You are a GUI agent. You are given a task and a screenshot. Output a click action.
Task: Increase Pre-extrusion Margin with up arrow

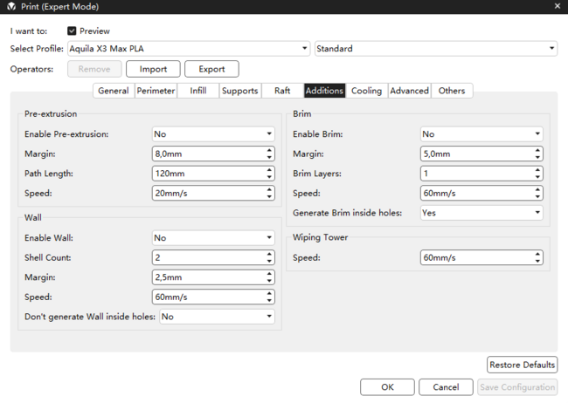pyautogui.click(x=269, y=150)
